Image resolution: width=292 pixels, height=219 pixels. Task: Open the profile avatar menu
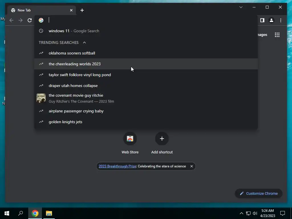[271, 20]
